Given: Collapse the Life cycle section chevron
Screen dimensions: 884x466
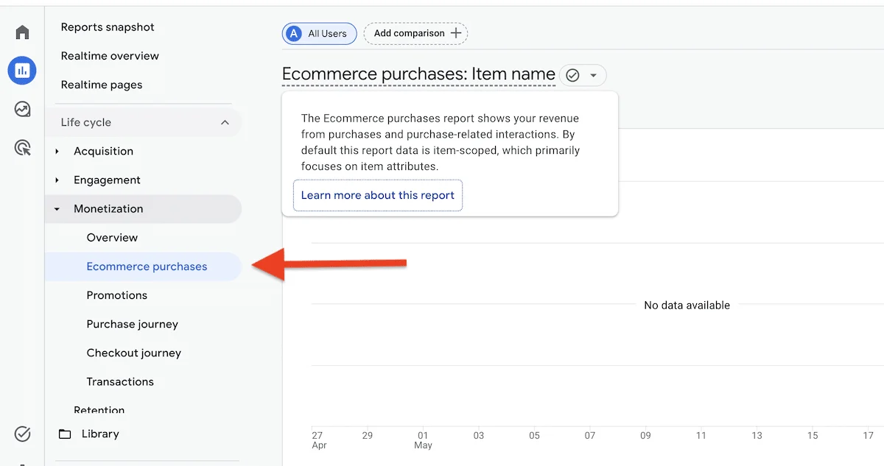Looking at the screenshot, I should click(225, 122).
